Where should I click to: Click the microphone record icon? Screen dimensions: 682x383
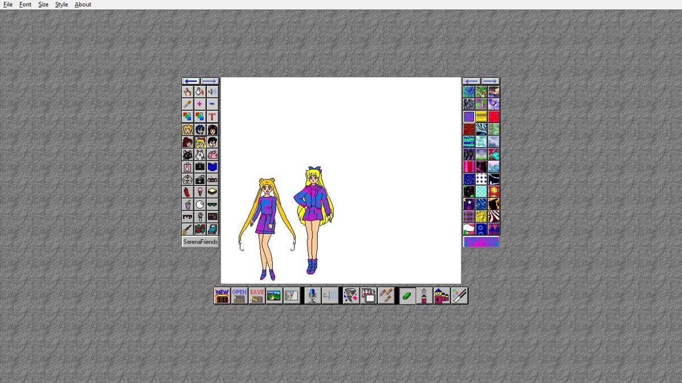pos(311,295)
